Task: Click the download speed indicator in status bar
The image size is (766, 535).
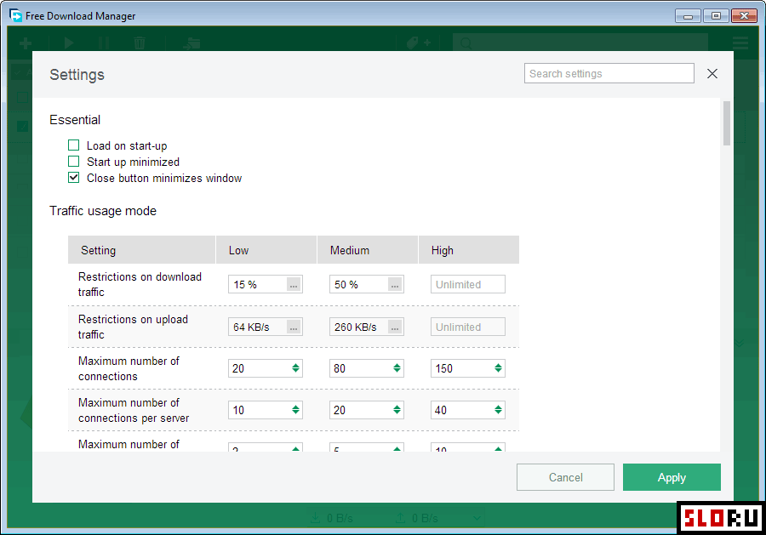Action: pyautogui.click(x=332, y=518)
